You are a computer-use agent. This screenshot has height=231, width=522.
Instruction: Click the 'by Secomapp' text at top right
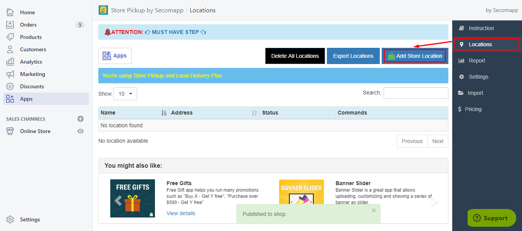pyautogui.click(x=502, y=10)
